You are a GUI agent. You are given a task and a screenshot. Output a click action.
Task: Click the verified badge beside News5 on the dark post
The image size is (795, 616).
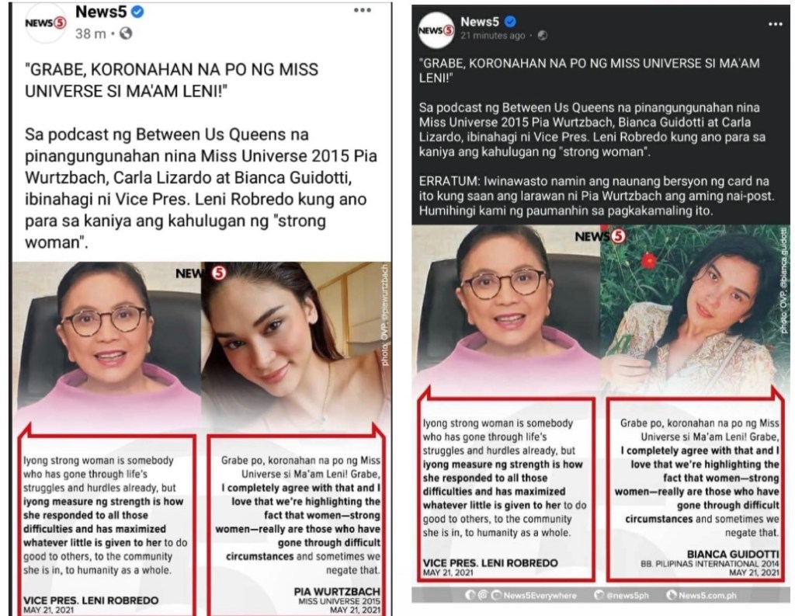click(x=511, y=21)
